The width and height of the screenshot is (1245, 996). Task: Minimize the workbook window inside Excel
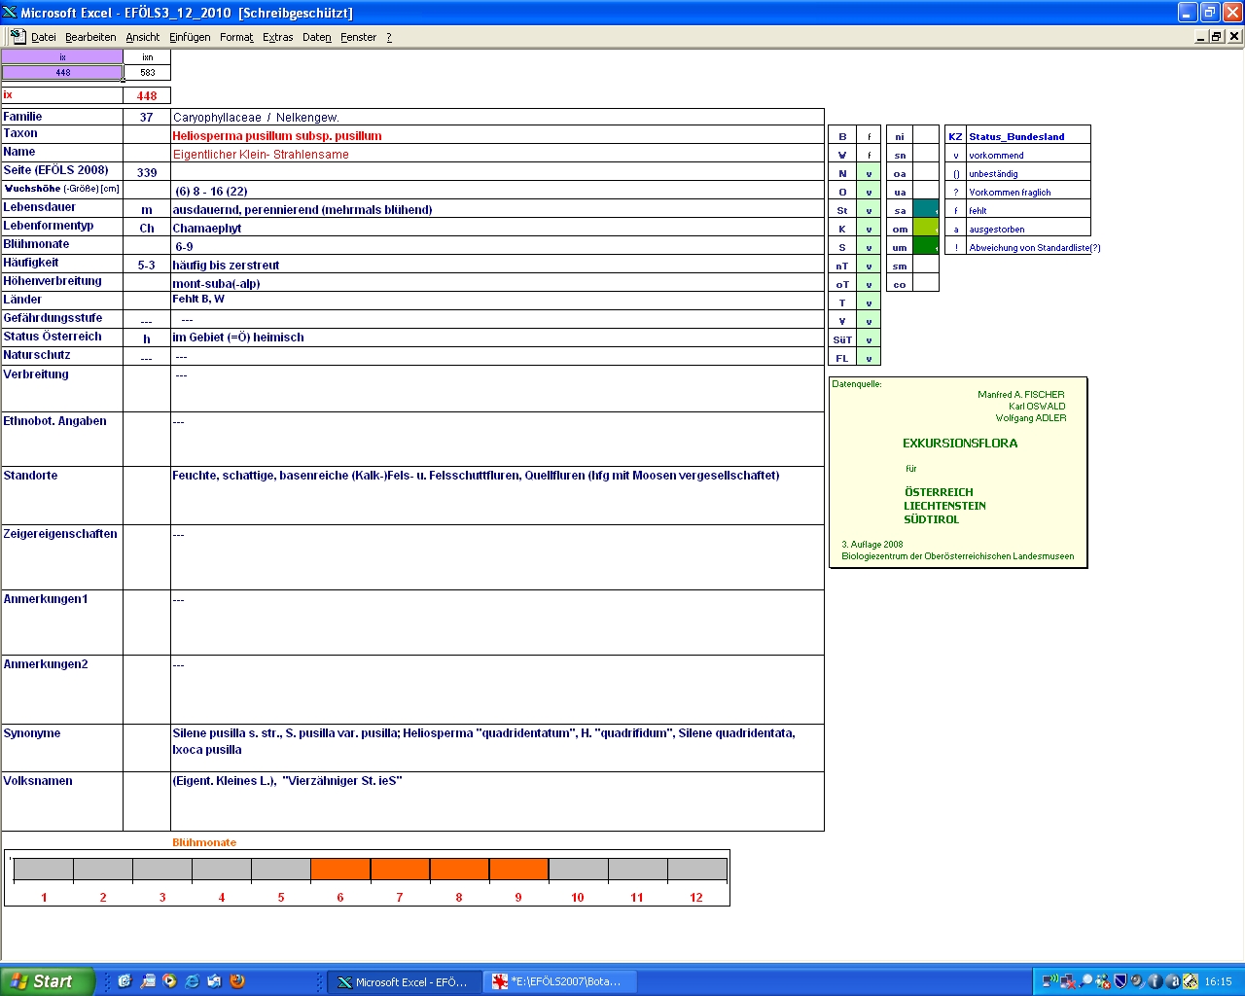click(x=1201, y=36)
